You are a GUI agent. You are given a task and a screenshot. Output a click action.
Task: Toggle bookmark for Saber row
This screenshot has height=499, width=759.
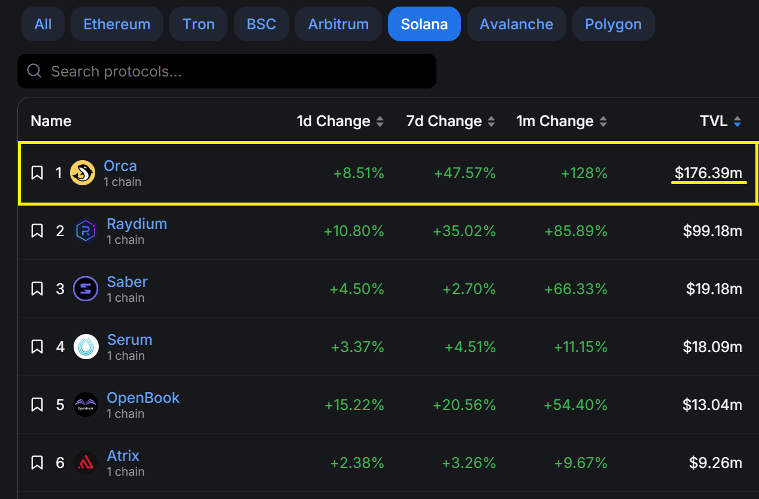point(37,289)
